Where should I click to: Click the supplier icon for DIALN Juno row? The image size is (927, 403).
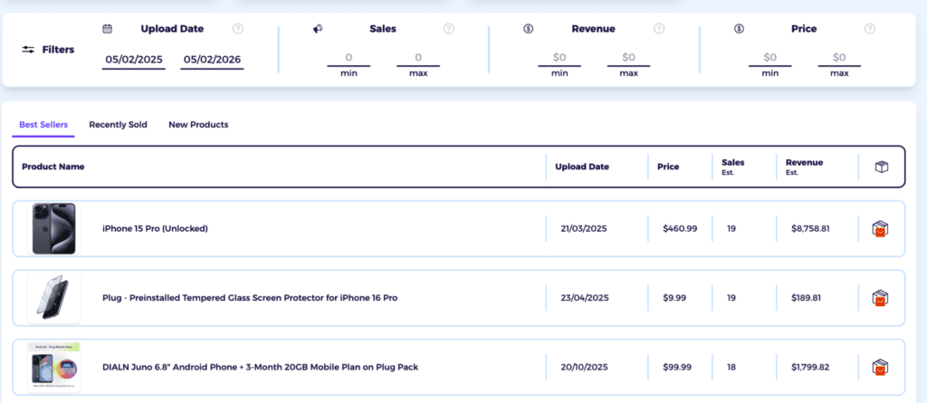[x=880, y=368]
